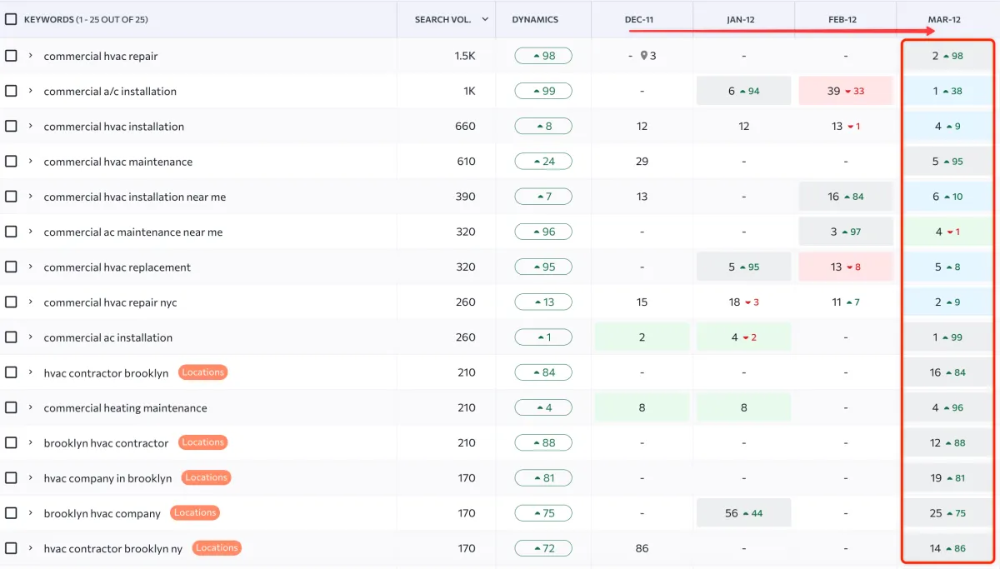
Task: Tick checkbox for commercial ac maintenance near me
Action: [11, 232]
